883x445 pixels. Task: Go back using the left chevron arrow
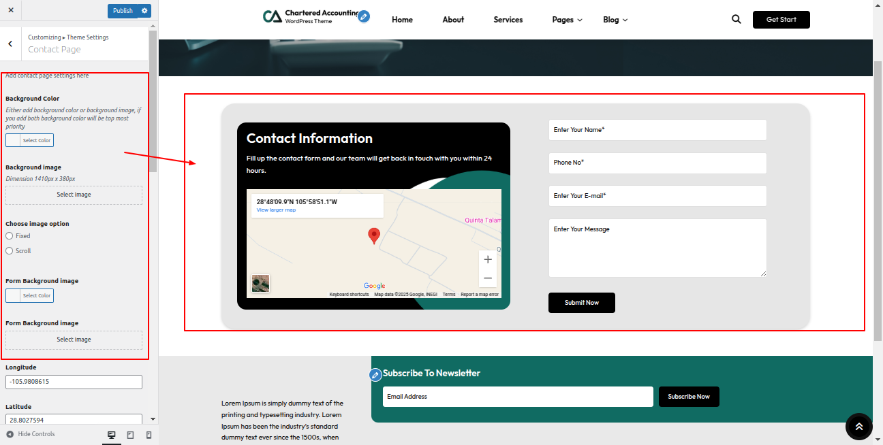[x=10, y=44]
